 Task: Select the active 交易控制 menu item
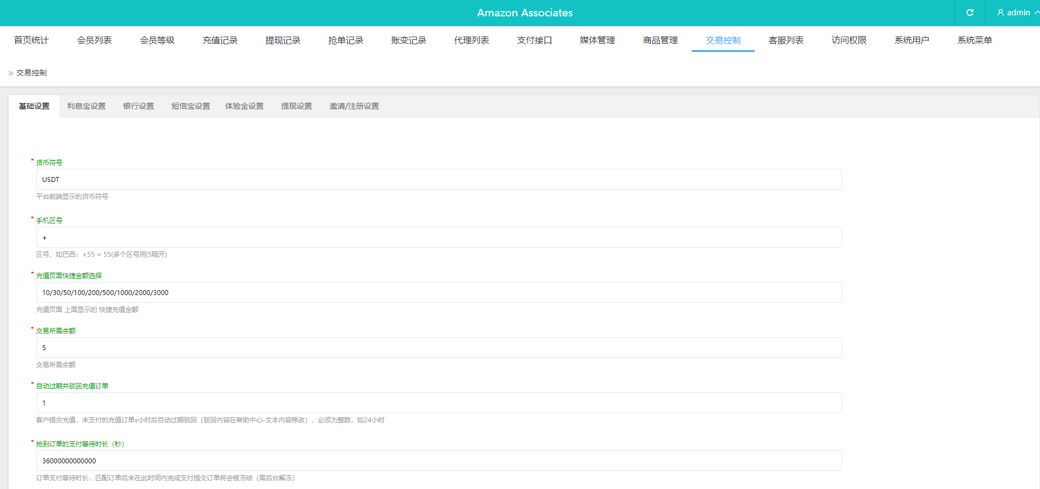pyautogui.click(x=723, y=40)
